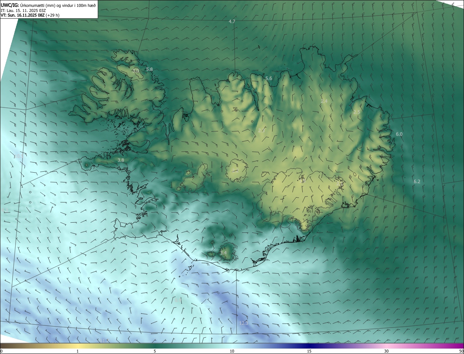The height and width of the screenshot is (354, 464).
Task: Click the IT initial time line
Action: 23,10
